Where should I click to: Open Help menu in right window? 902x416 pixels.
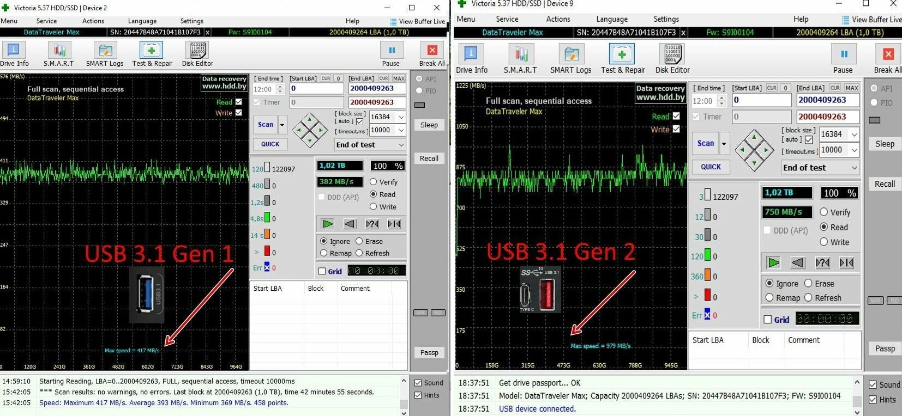coord(801,19)
